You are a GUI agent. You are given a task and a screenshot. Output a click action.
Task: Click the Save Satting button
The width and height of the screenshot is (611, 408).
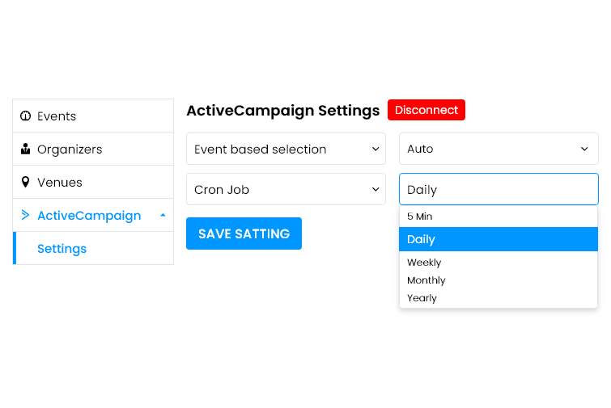[x=244, y=233]
